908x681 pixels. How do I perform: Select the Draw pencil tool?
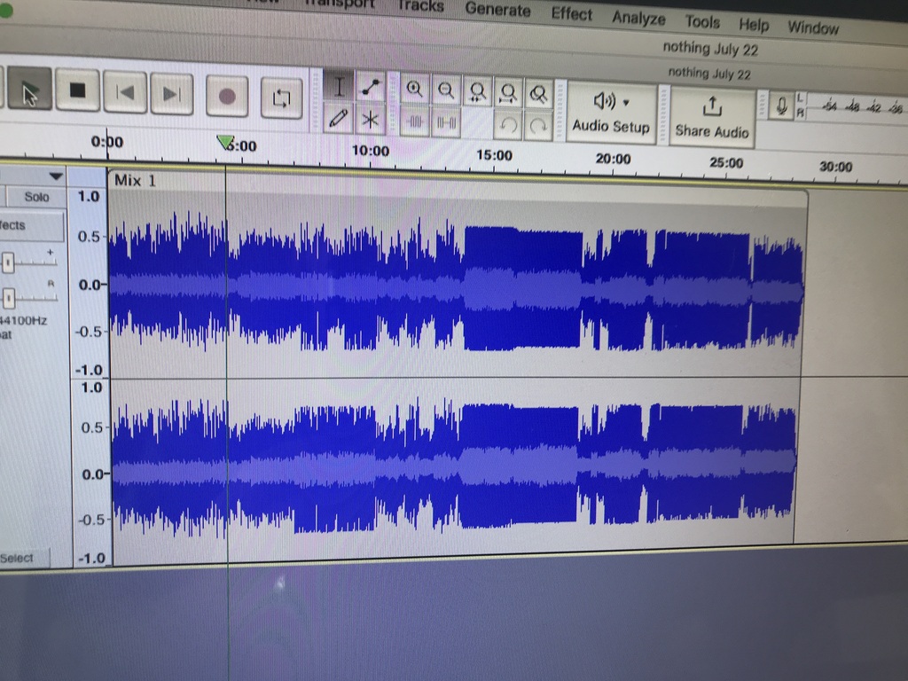[339, 118]
